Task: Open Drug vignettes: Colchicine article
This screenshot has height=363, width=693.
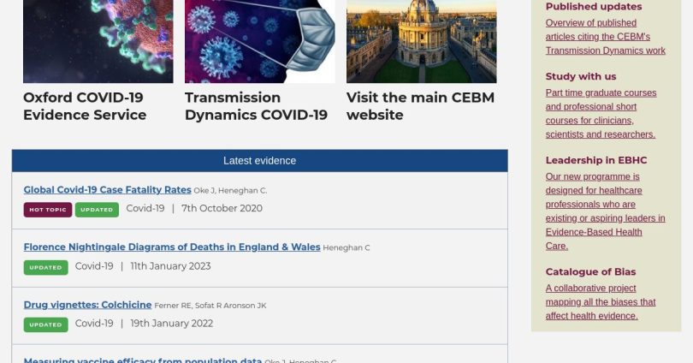Action: (x=87, y=305)
